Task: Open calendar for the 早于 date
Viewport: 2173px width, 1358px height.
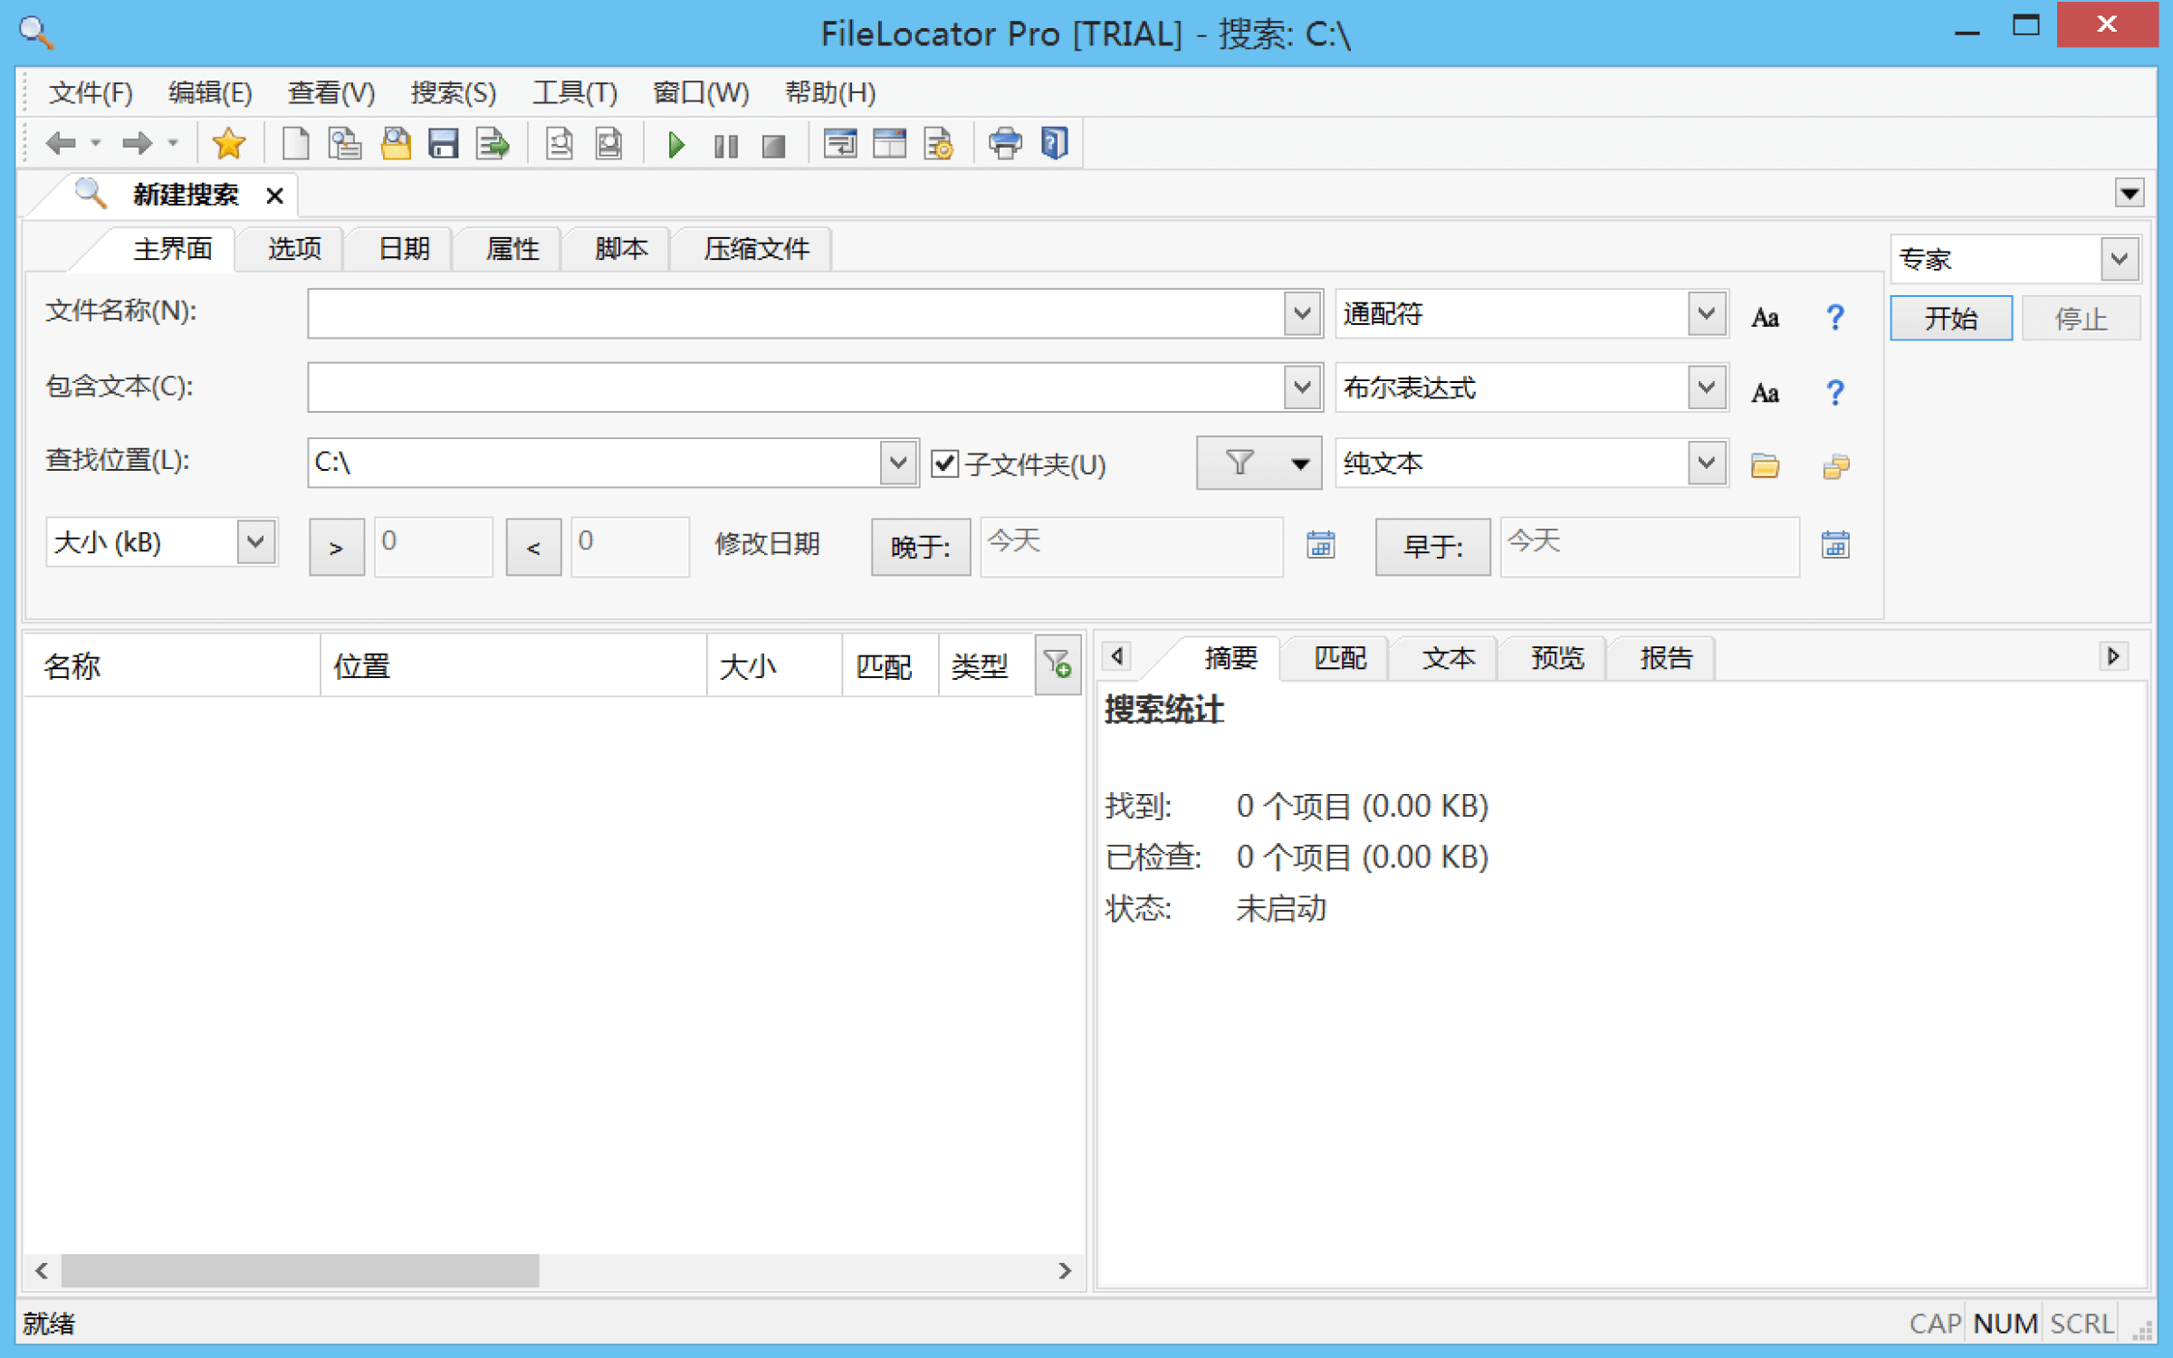Action: point(1835,544)
